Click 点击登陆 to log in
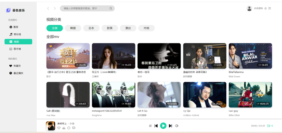 (x=258, y=8)
